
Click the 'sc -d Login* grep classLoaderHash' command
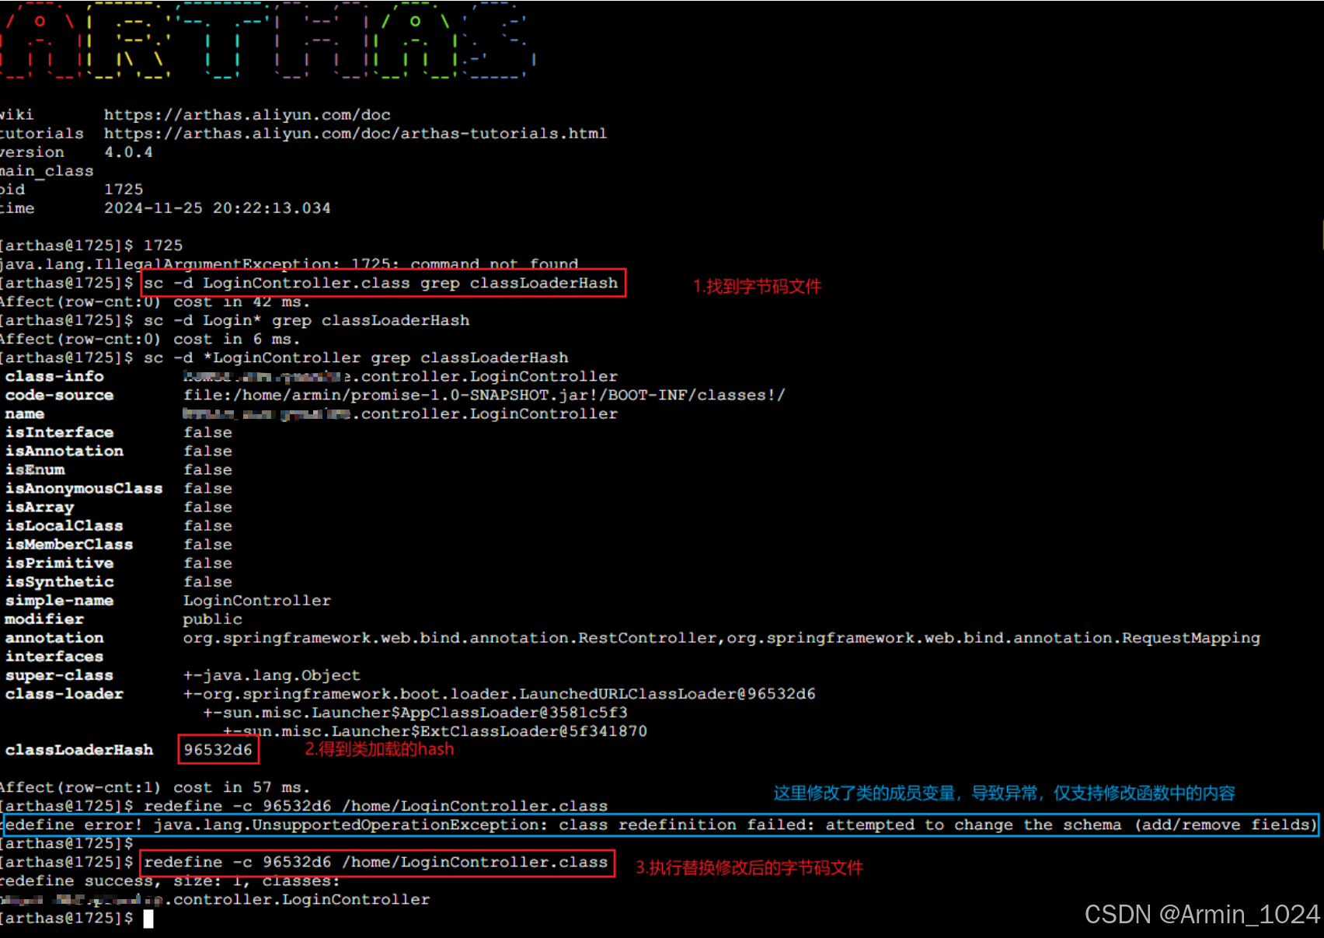coord(306,320)
